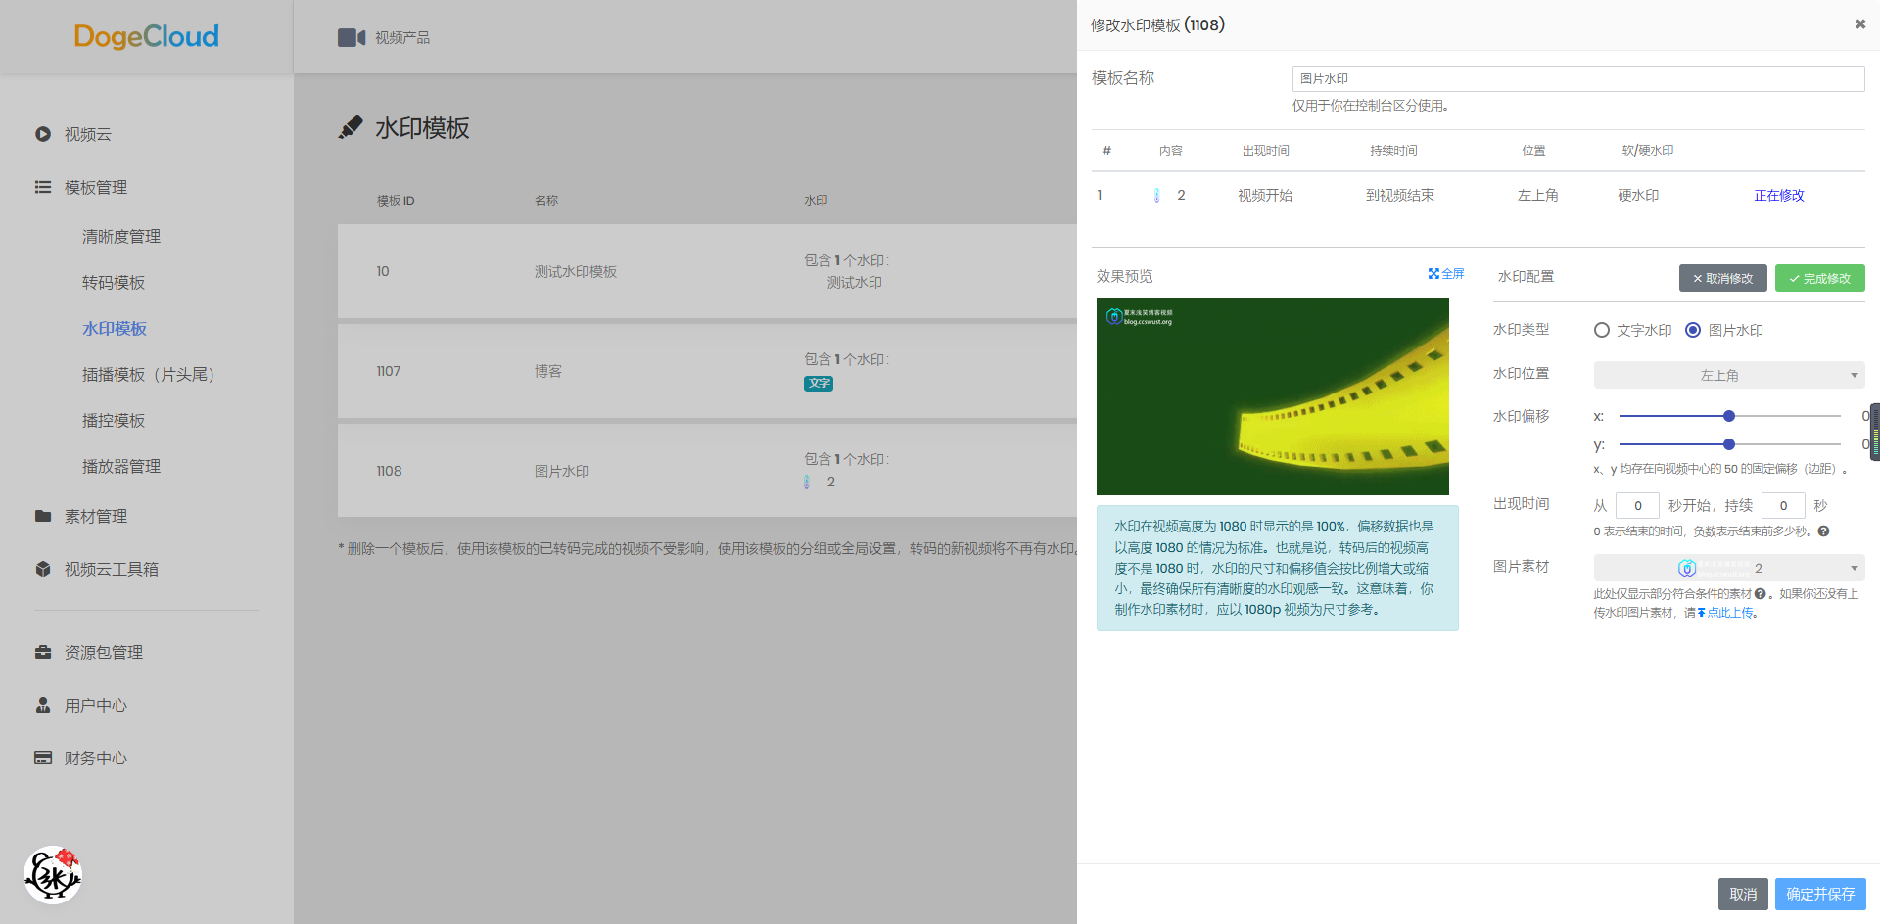Screen dimensions: 1880x924
Task: Click the briefcase icon next to 资源包管理
Action: [x=43, y=652]
